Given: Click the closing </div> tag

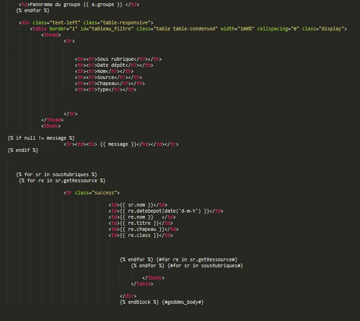Looking at the screenshot, I should (128, 296).
